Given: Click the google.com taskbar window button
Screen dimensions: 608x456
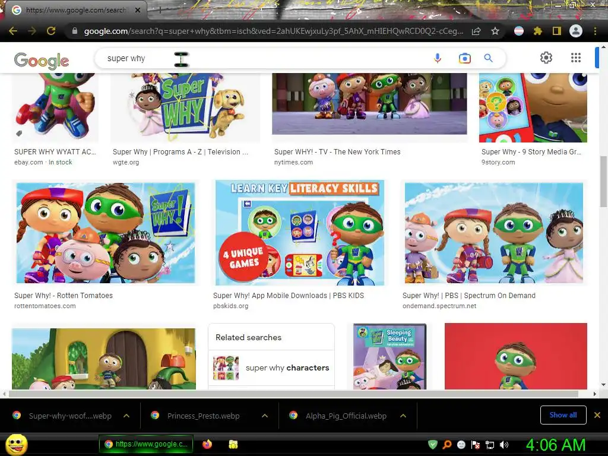Looking at the screenshot, I should pyautogui.click(x=146, y=444).
